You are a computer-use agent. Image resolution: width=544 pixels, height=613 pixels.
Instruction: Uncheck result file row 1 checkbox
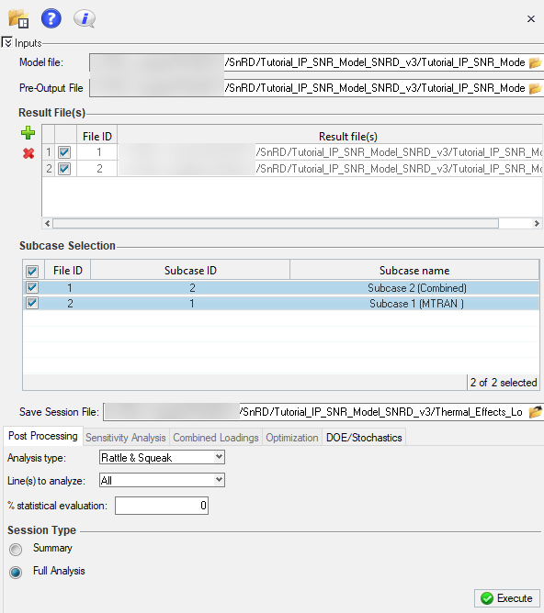[64, 152]
